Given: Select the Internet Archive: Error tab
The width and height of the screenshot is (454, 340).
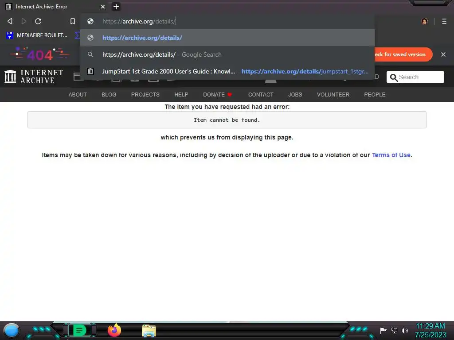Looking at the screenshot, I should [x=55, y=7].
